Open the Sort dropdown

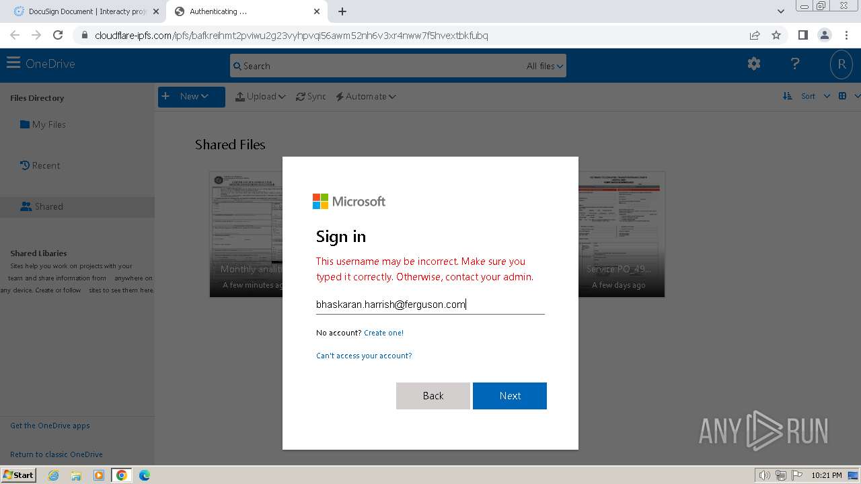coord(815,96)
